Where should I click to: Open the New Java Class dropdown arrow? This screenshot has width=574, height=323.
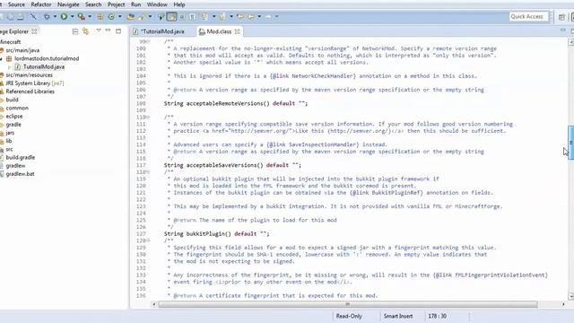pos(119,16)
